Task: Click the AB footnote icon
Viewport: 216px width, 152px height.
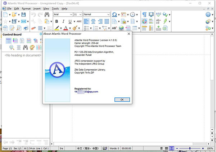Action: 114,28
